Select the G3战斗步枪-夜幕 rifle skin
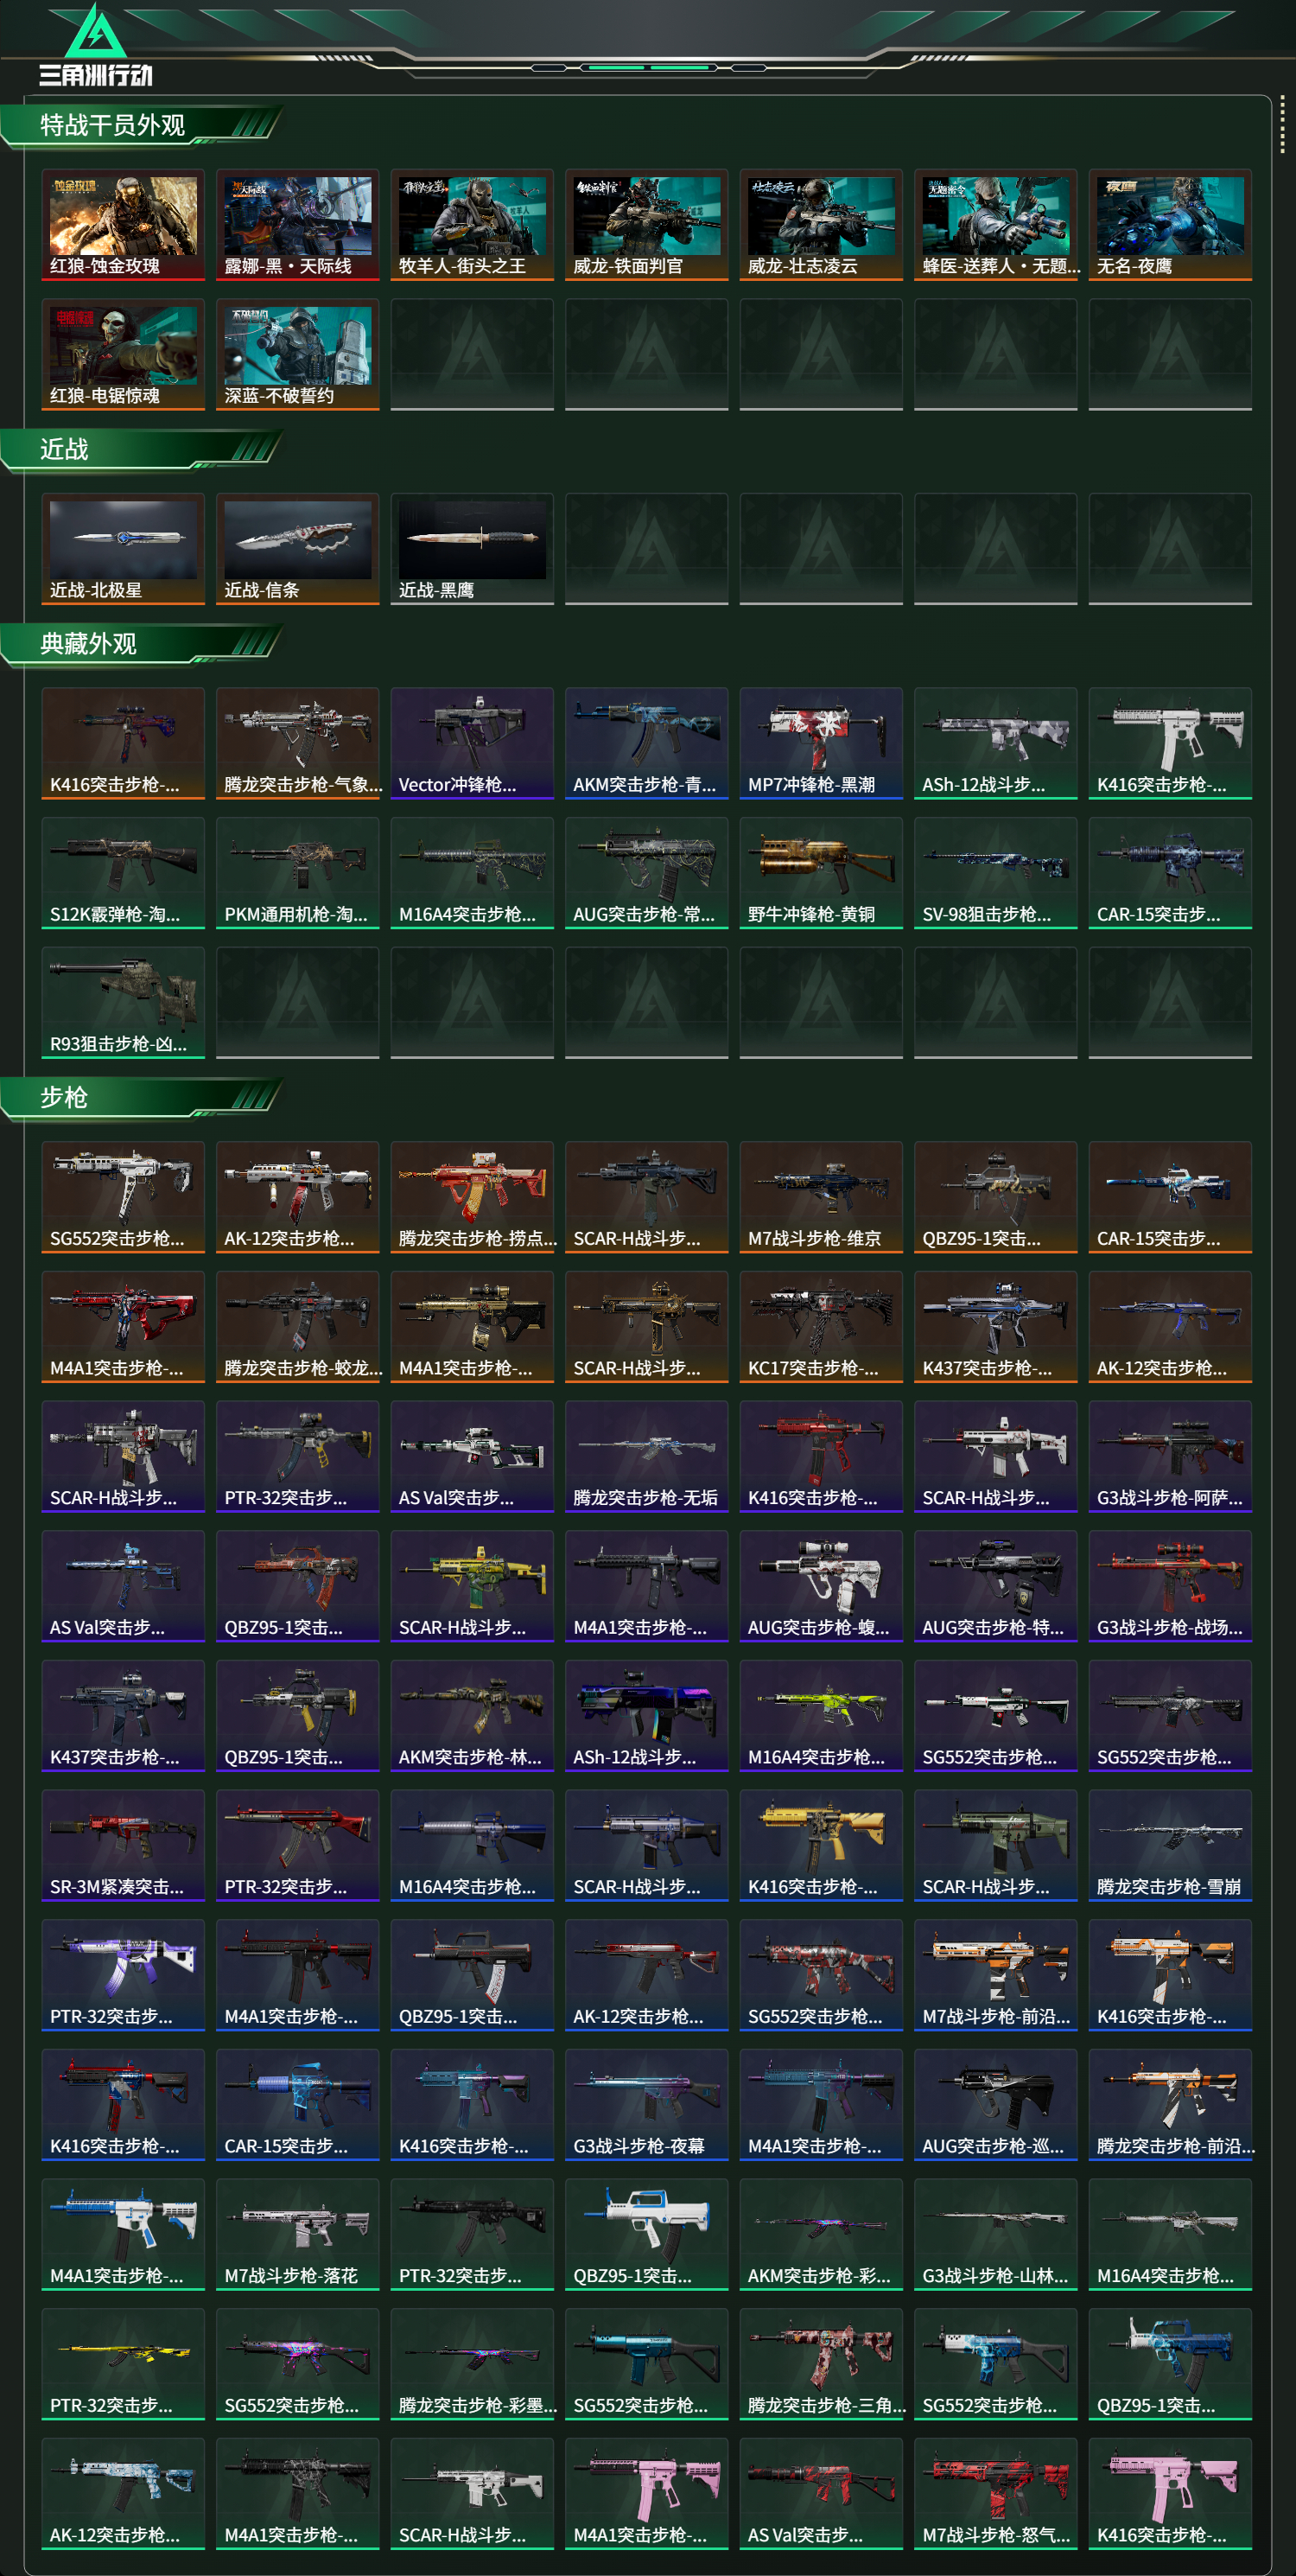The width and height of the screenshot is (1296, 2576). [646, 2104]
